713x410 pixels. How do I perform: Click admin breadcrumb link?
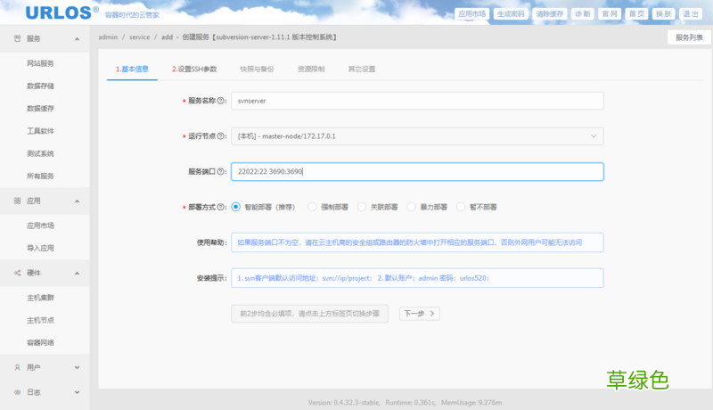click(x=108, y=37)
